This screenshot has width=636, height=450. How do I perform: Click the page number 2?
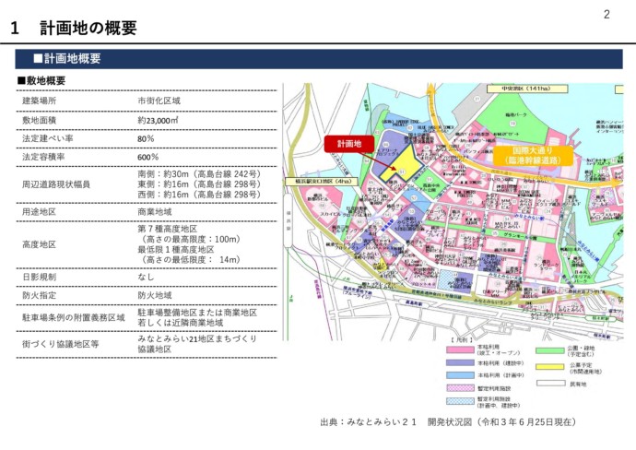[x=607, y=13]
